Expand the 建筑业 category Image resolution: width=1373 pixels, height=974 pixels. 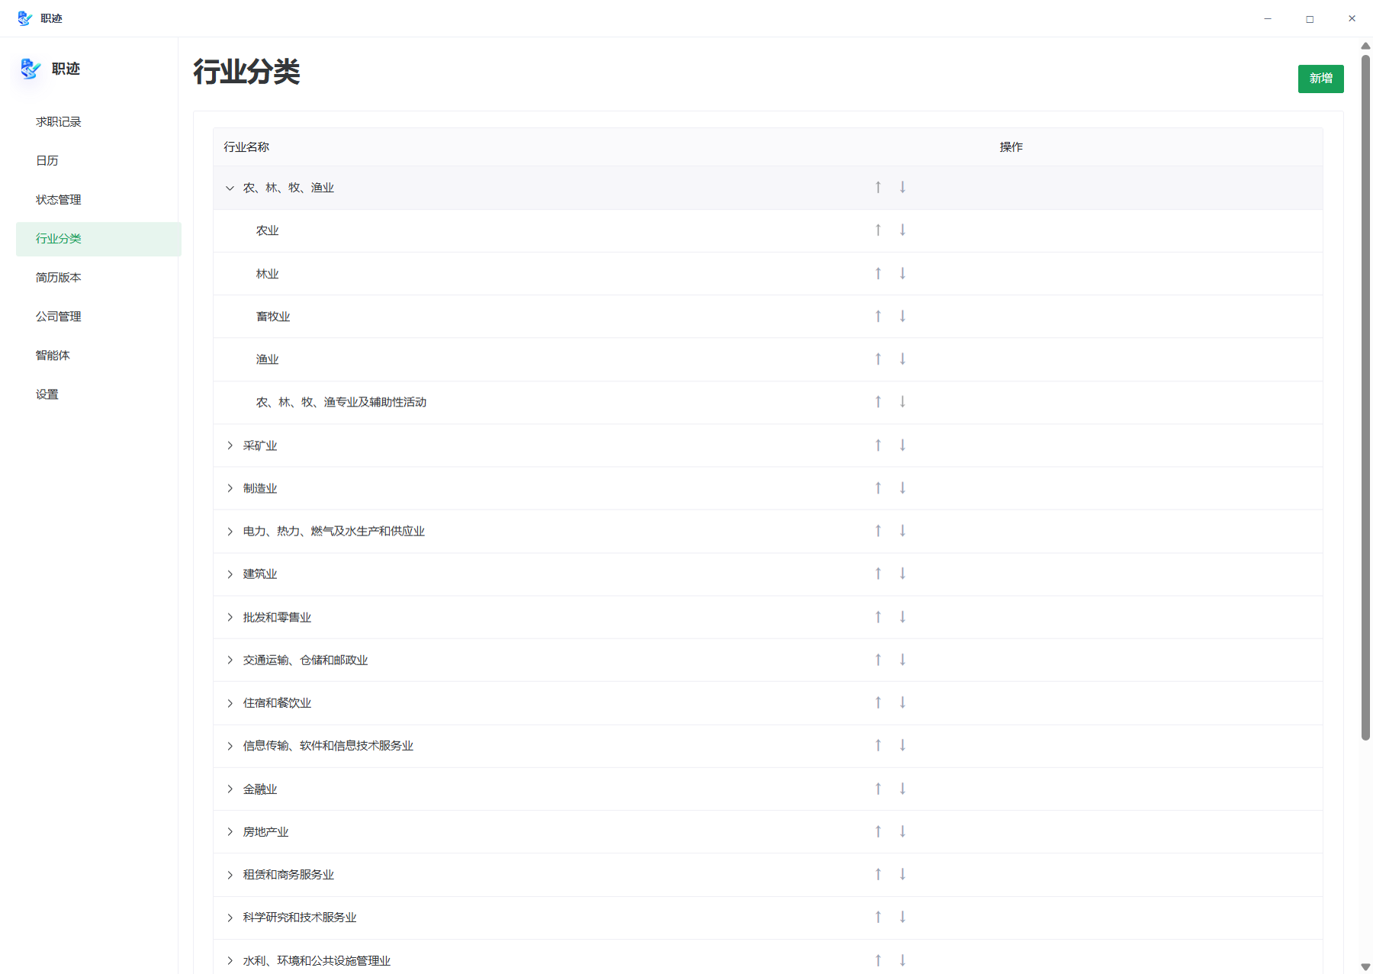pos(230,574)
